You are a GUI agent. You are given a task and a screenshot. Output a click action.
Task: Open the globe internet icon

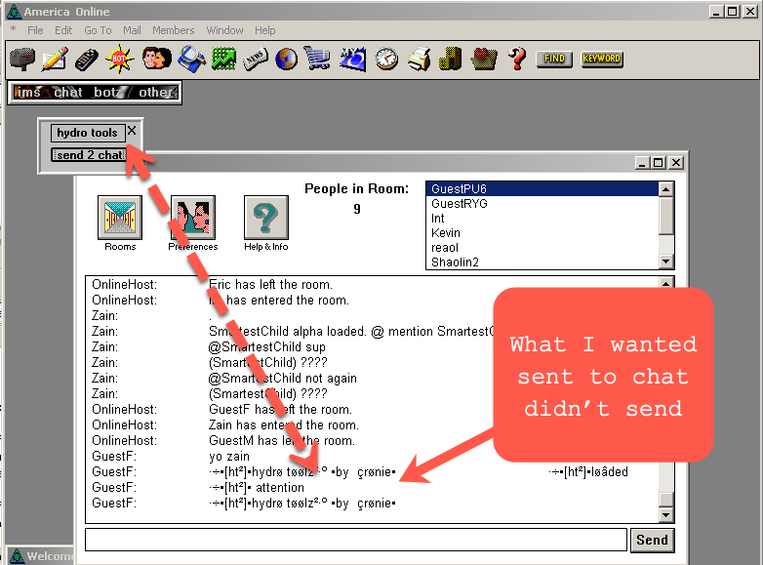(286, 60)
